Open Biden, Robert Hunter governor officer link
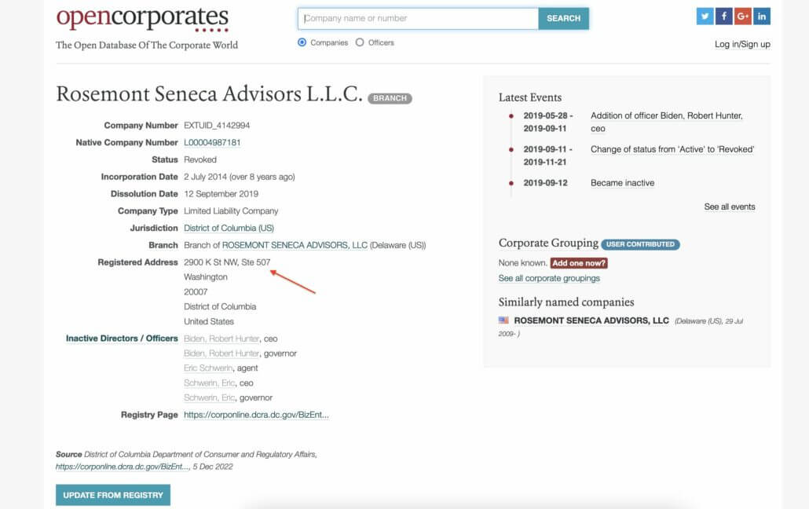The width and height of the screenshot is (809, 509). point(221,353)
